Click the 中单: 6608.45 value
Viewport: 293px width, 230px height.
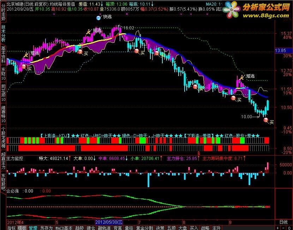(112, 159)
